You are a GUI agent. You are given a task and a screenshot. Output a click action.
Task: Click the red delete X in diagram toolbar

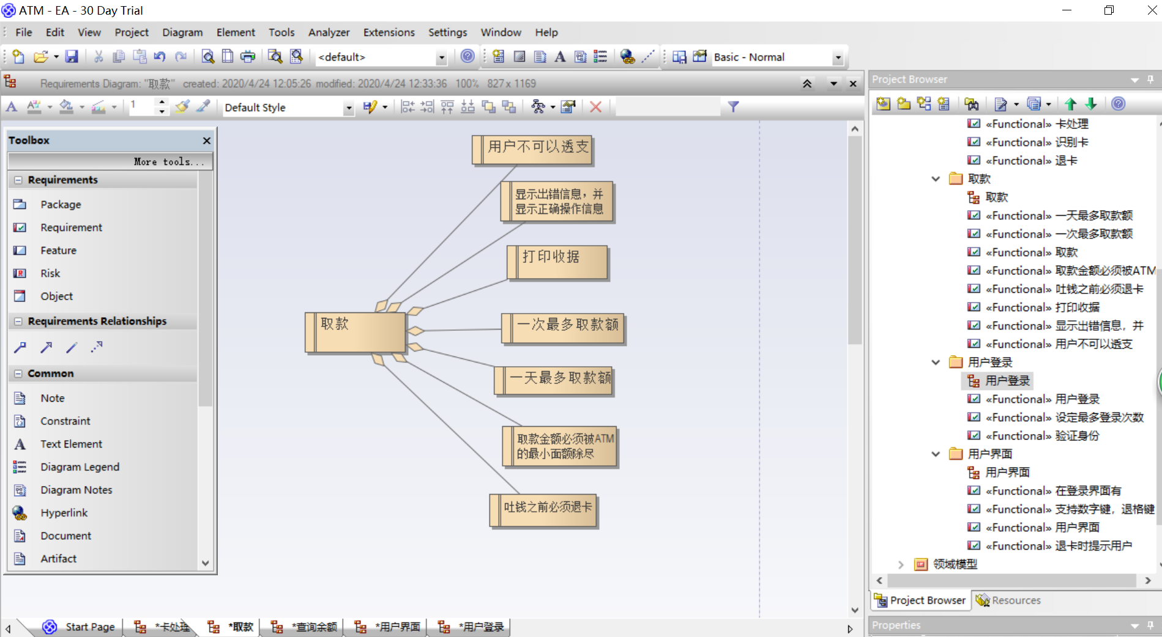595,107
